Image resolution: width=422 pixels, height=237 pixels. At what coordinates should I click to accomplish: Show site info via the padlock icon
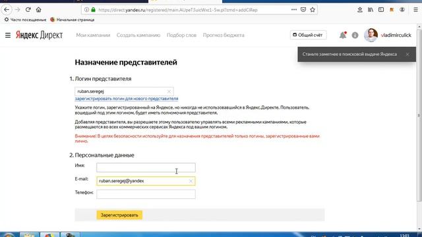point(93,10)
